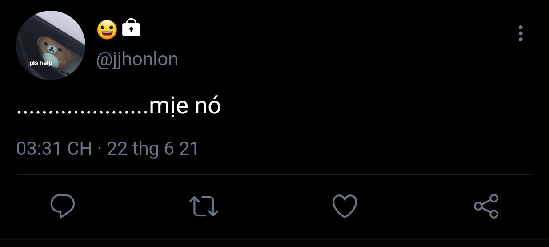Click the "CH" time period label
Screen dimensions: 549x247
(x=80, y=149)
